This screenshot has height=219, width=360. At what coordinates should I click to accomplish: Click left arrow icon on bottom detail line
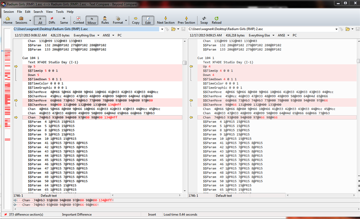click(x=15, y=204)
